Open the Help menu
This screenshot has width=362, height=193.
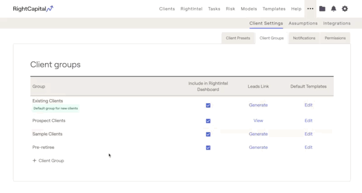tap(296, 9)
